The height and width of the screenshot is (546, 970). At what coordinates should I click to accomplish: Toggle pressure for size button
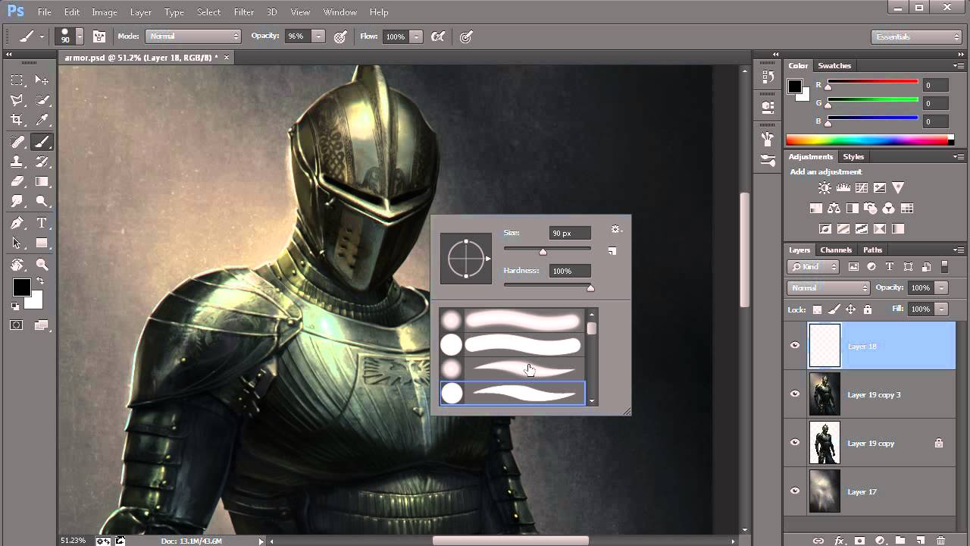466,36
